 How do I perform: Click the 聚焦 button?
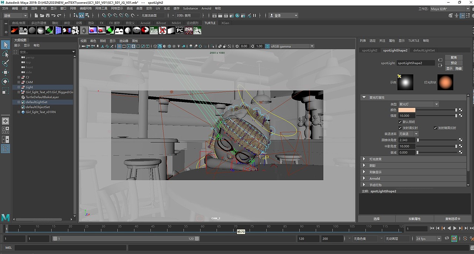454,57
